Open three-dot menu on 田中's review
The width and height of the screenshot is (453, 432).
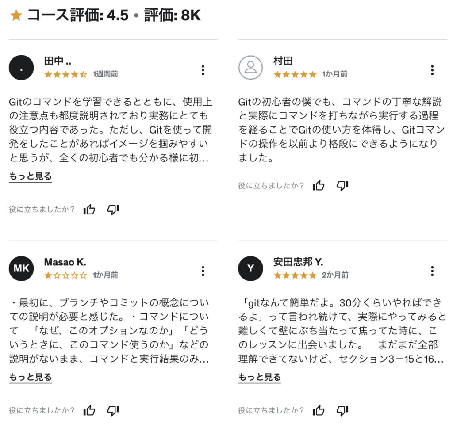[x=203, y=70]
